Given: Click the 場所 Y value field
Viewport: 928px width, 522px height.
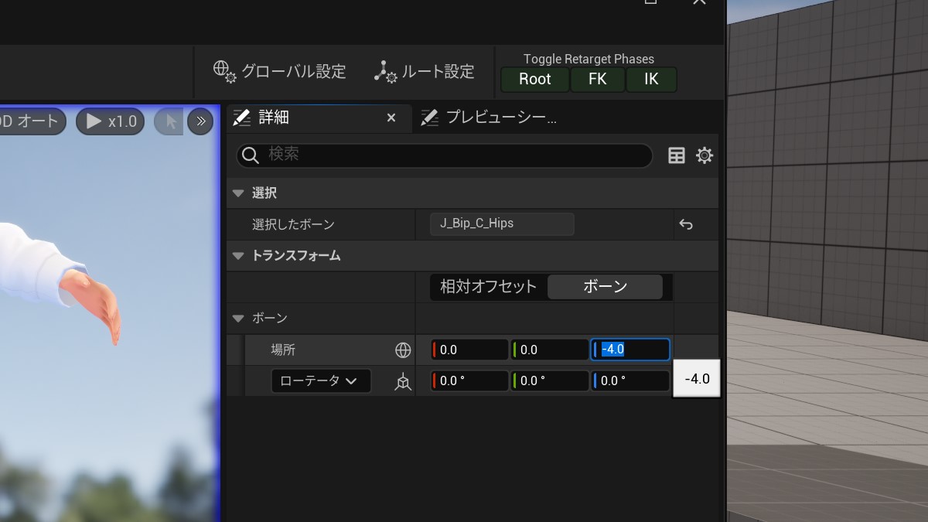Looking at the screenshot, I should coord(550,350).
